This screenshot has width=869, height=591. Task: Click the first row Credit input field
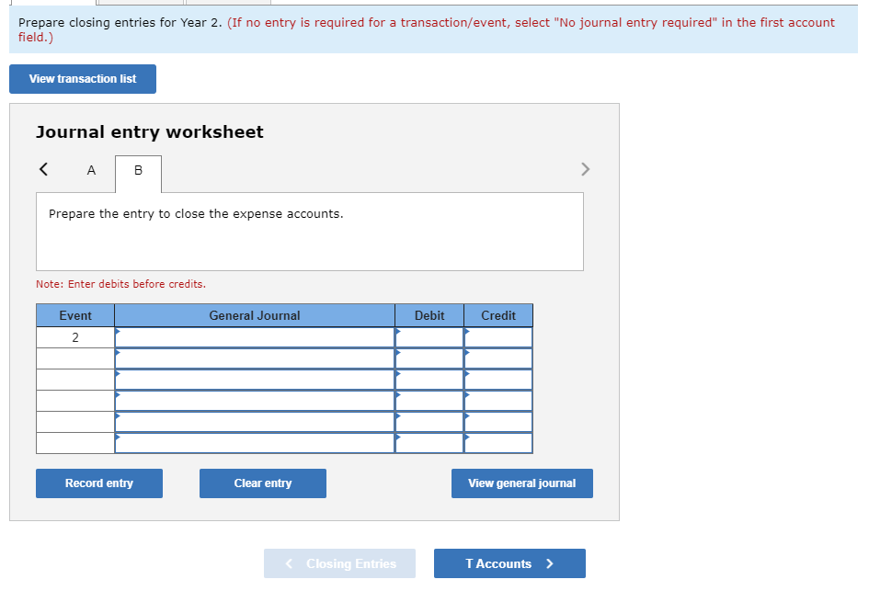pyautogui.click(x=497, y=337)
